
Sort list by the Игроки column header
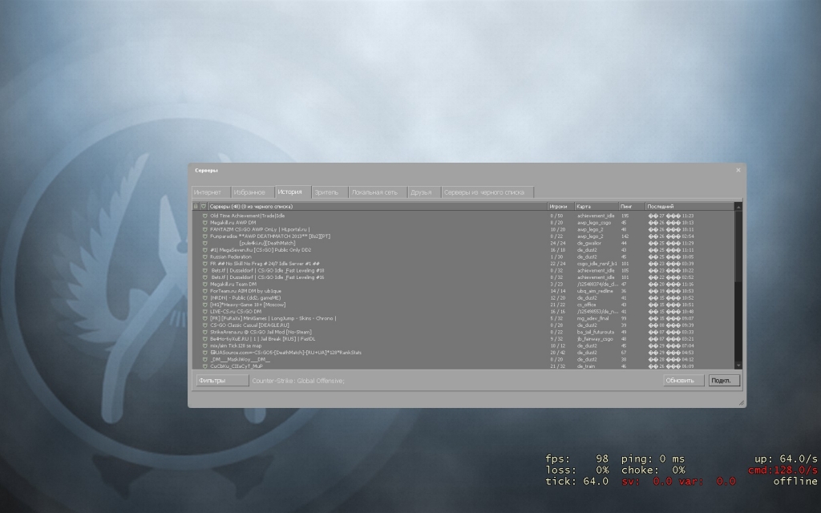click(x=560, y=206)
